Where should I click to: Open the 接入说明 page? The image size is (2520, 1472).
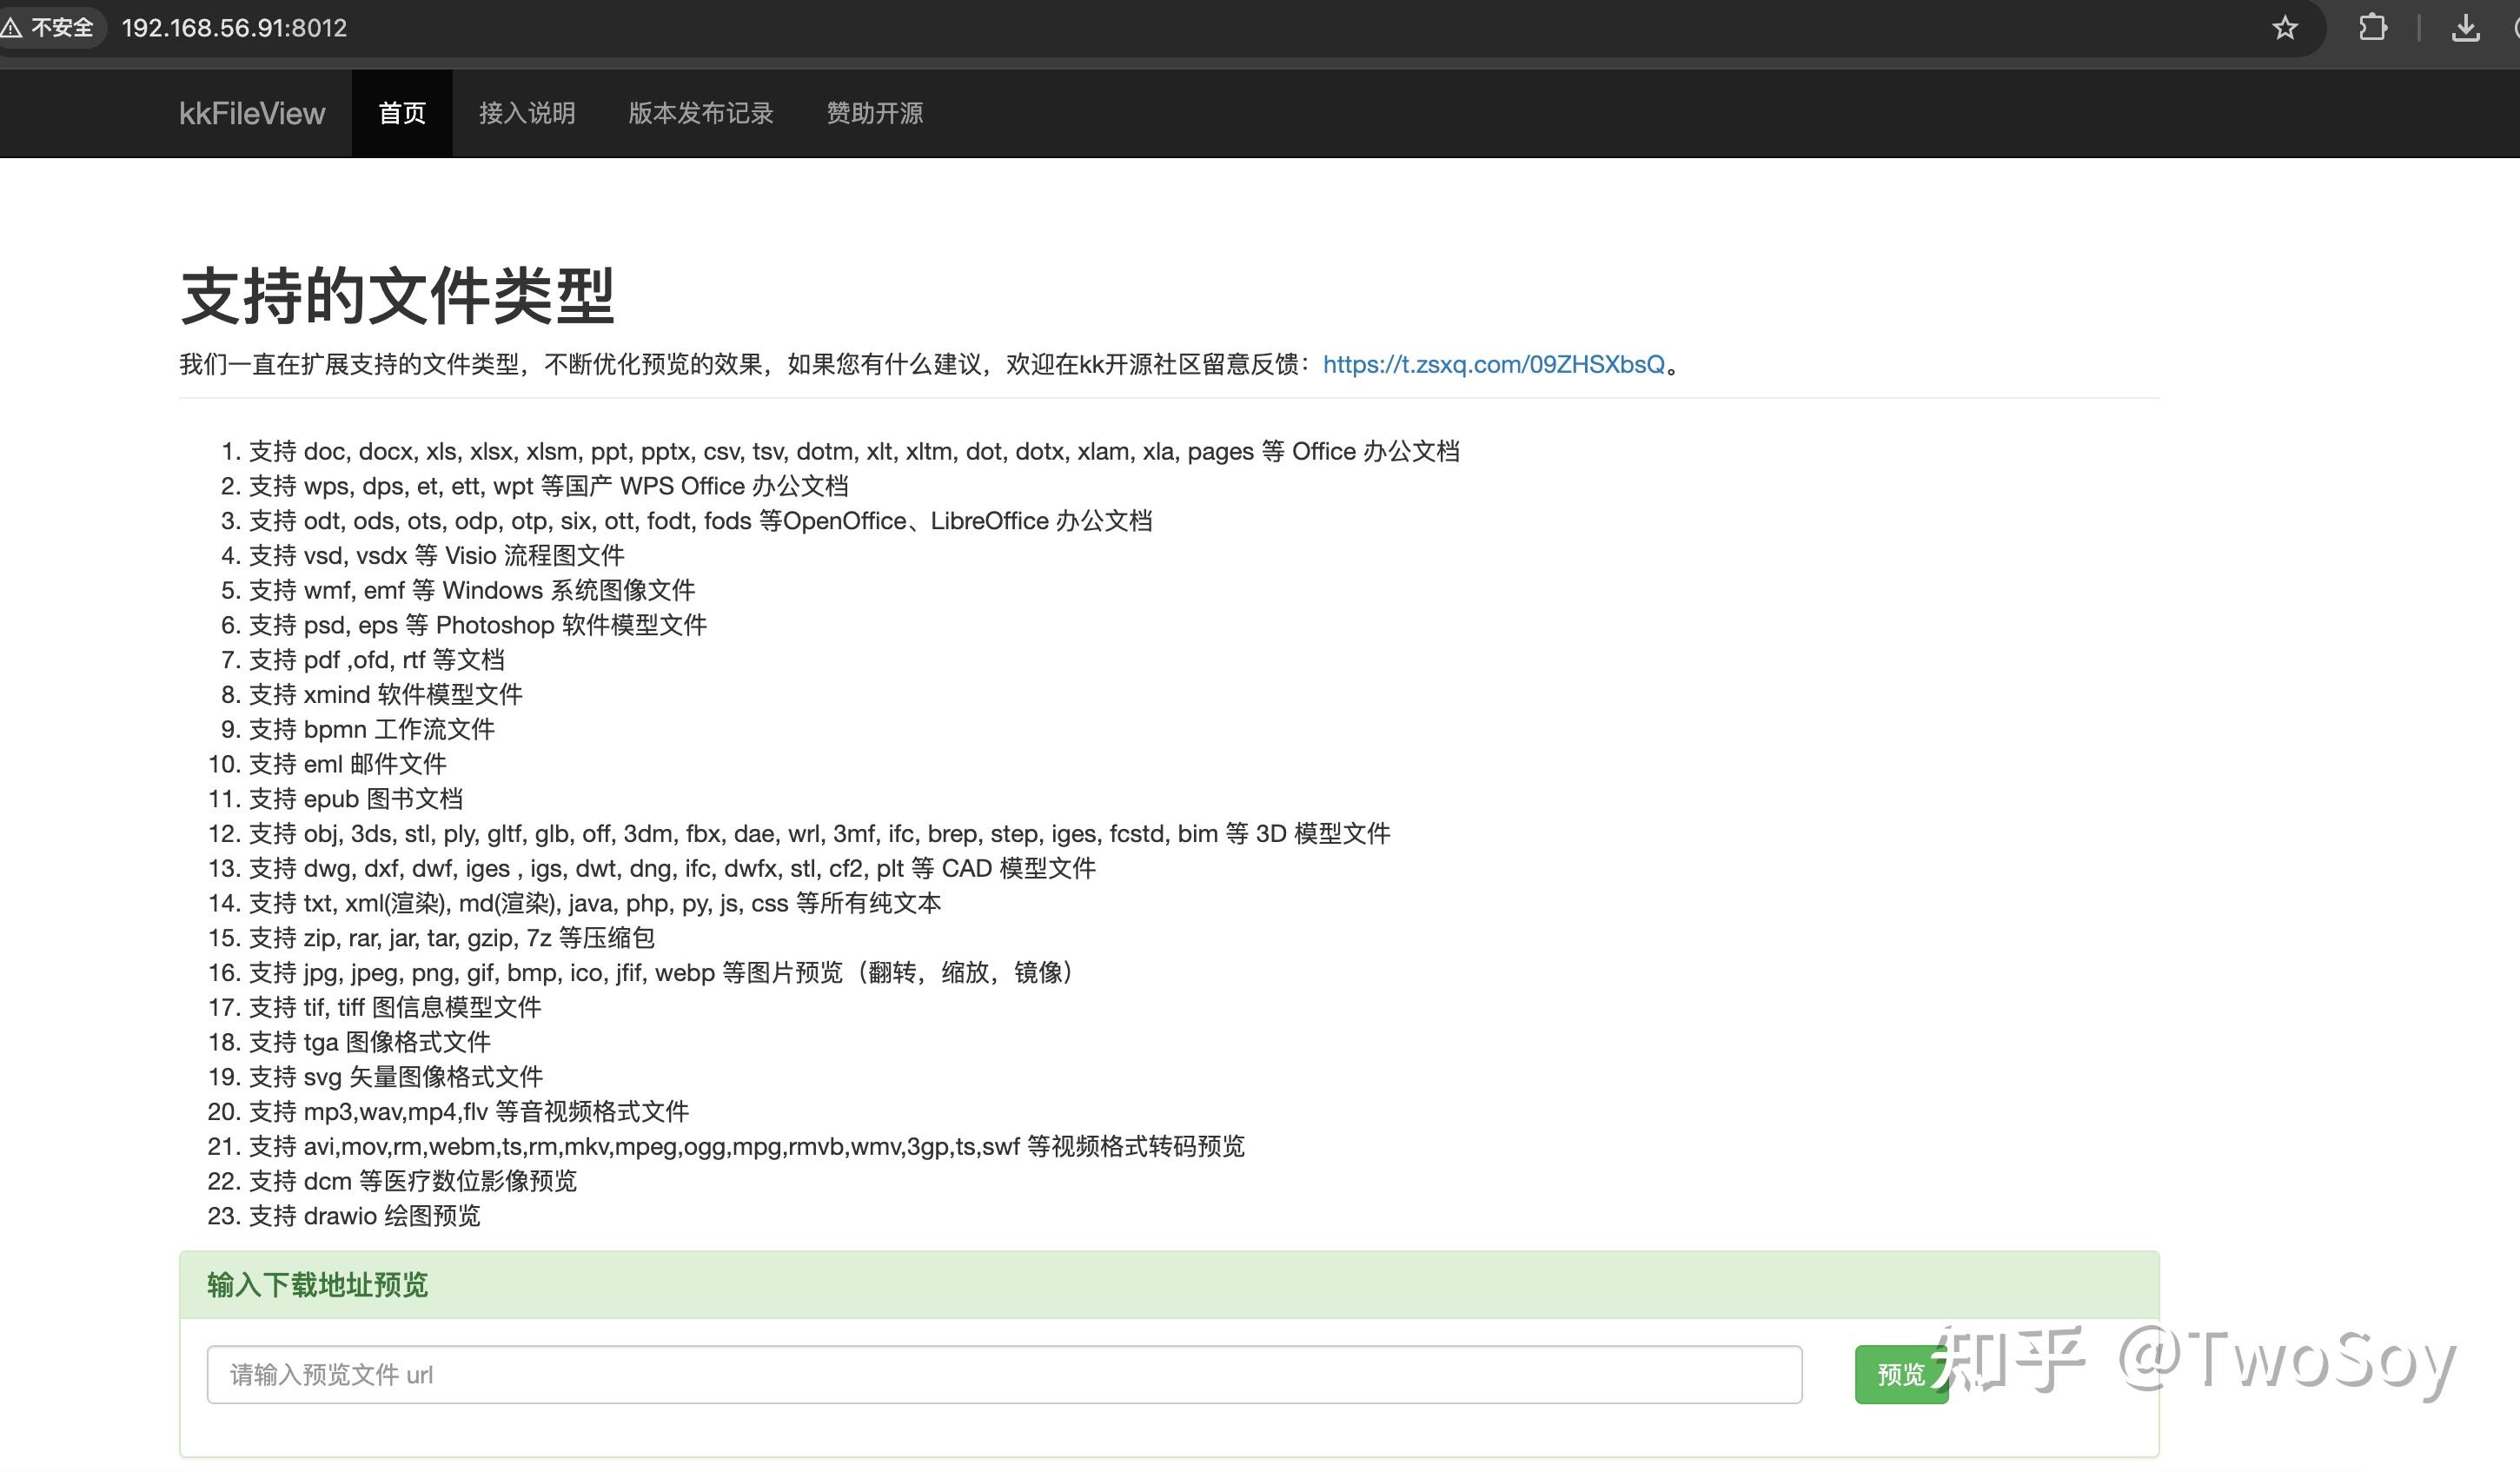pyautogui.click(x=527, y=113)
